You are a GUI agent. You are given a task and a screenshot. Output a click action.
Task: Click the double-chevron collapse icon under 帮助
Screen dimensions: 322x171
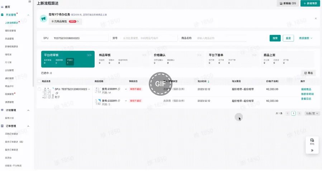tap(312, 150)
